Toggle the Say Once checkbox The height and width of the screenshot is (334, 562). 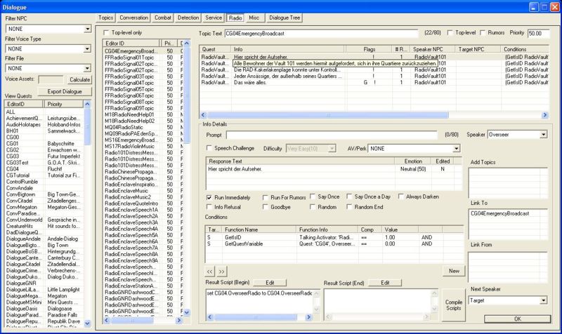click(x=313, y=197)
